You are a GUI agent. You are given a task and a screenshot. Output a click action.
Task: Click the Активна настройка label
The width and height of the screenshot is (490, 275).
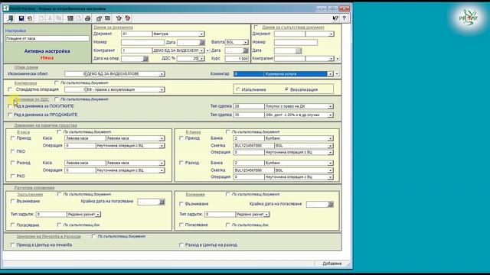(x=47, y=51)
